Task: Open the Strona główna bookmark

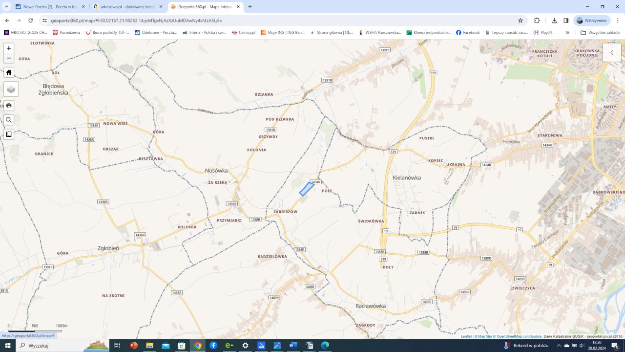Action: pos(332,33)
